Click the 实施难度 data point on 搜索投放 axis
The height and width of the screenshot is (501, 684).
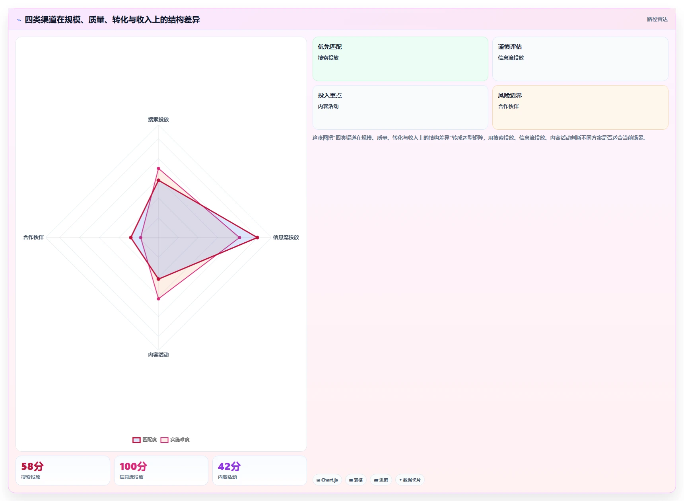(x=158, y=169)
